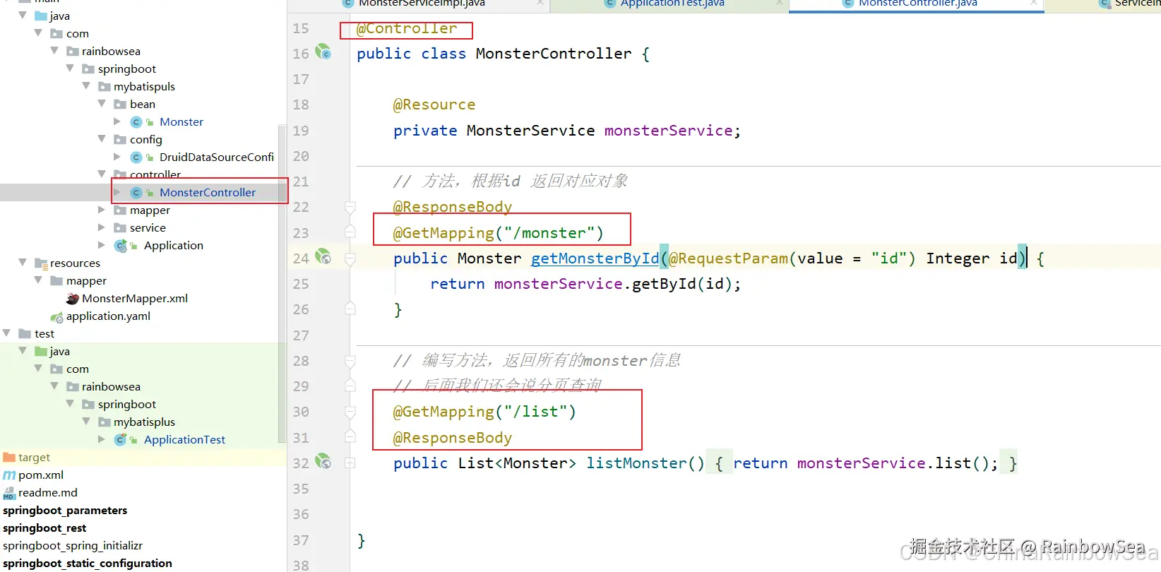
Task: Open MonsterMapper.xml file
Action: [135, 298]
